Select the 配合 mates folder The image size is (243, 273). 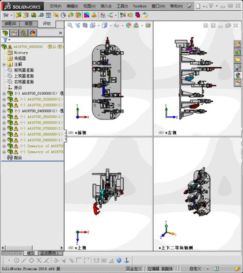tap(18, 158)
